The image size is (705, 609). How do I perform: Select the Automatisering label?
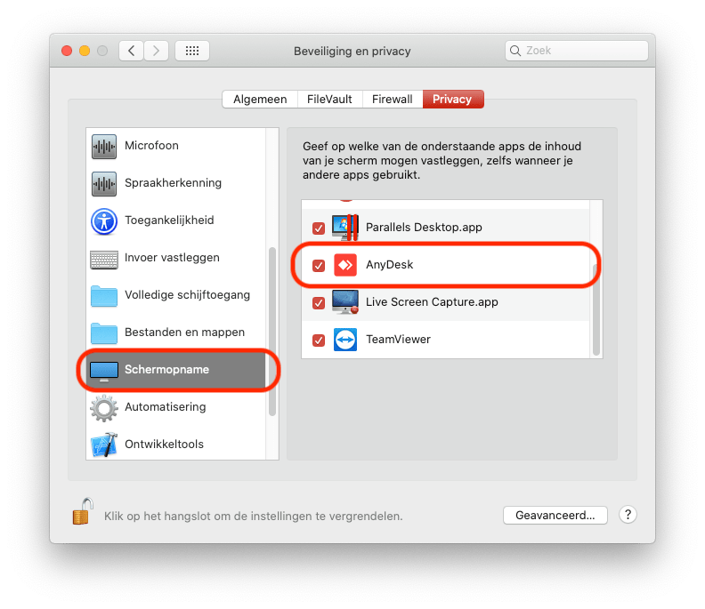(166, 406)
